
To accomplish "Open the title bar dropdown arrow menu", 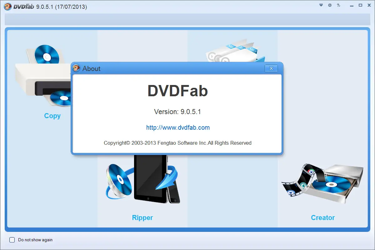I will pos(321,5).
